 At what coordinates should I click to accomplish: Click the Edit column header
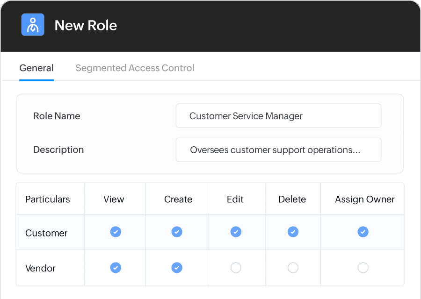click(x=235, y=199)
